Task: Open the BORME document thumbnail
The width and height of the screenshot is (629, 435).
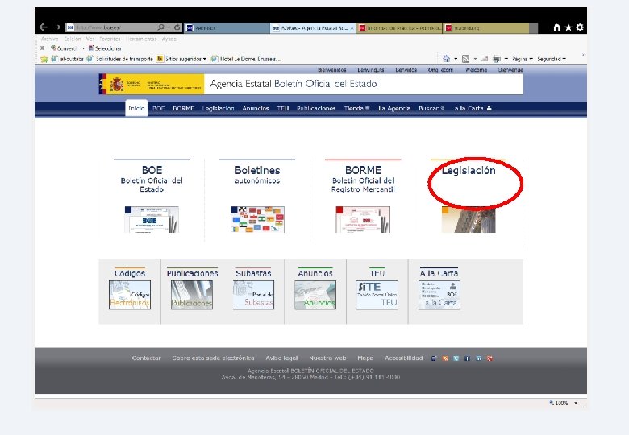Action: [363, 219]
